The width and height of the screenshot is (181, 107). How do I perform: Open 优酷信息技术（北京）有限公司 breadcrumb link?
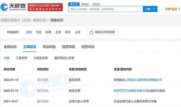pyautogui.click(x=23, y=20)
